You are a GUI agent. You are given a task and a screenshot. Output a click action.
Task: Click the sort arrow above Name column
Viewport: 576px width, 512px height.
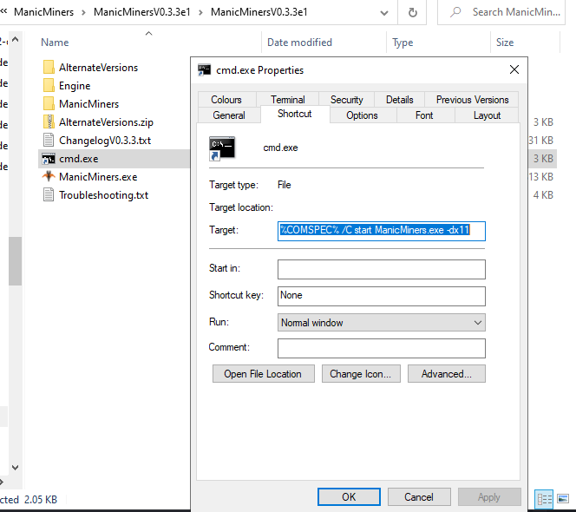pos(149,34)
